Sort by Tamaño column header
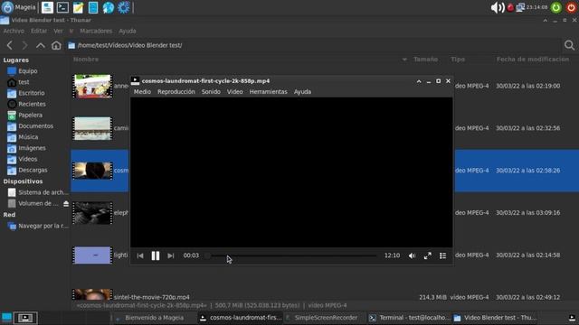Screen dimensions: 579x325 pos(426,60)
